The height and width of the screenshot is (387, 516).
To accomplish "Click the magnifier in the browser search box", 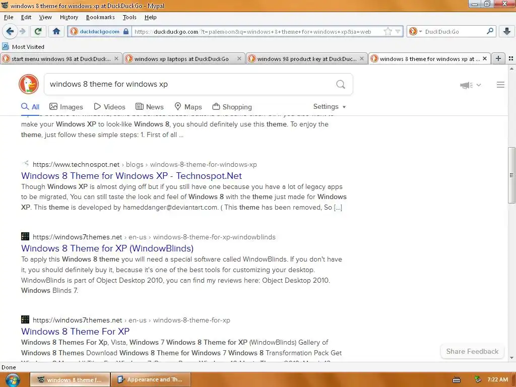I will pyautogui.click(x=490, y=31).
